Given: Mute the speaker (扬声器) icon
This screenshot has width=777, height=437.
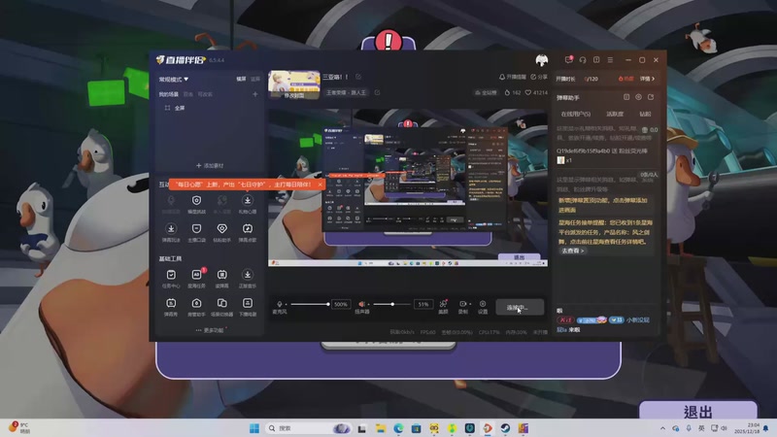Looking at the screenshot, I should coord(361,304).
